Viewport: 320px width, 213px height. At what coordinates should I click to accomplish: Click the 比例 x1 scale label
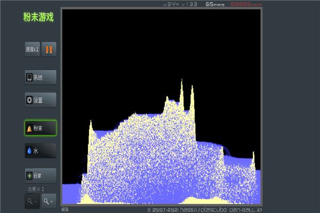click(x=36, y=189)
